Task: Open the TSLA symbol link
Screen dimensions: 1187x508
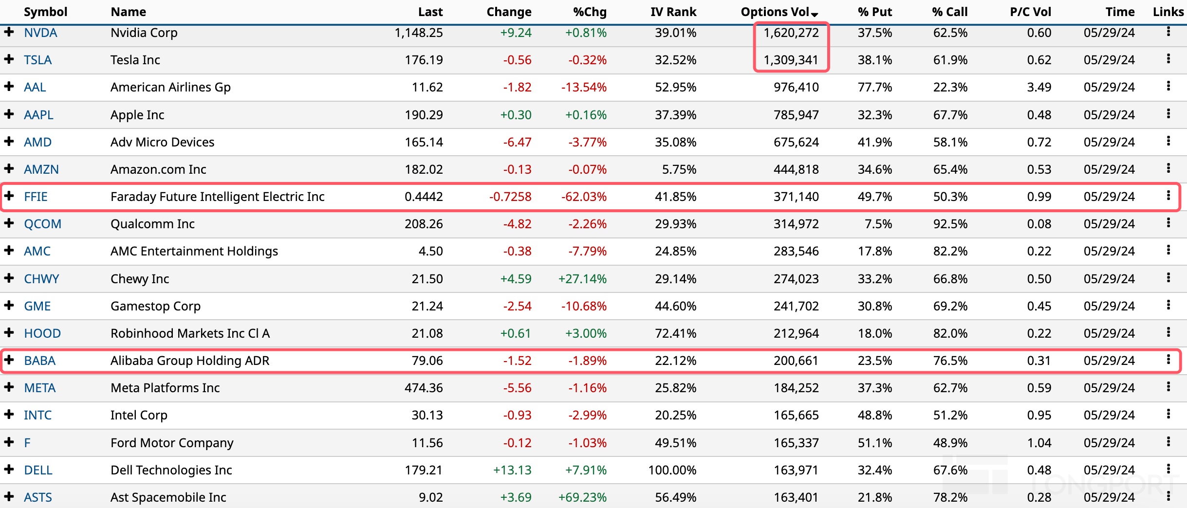Action: pyautogui.click(x=37, y=60)
